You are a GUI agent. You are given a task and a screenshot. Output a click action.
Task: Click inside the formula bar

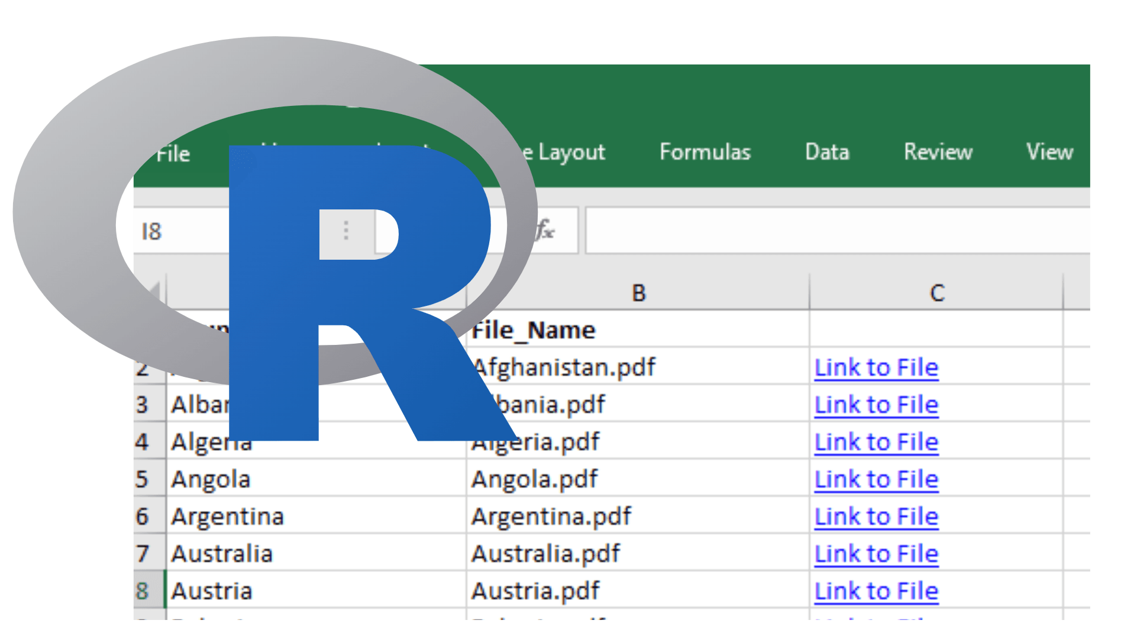828,231
